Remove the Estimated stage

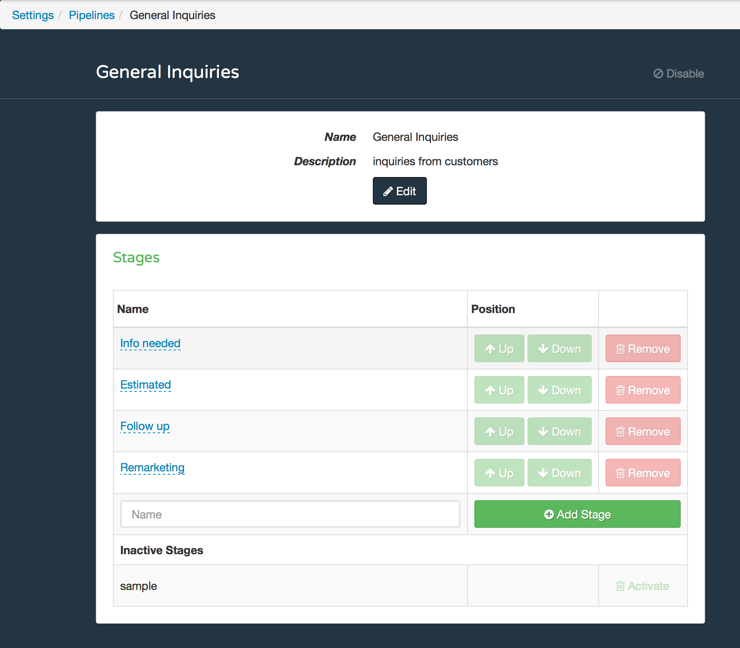point(643,390)
